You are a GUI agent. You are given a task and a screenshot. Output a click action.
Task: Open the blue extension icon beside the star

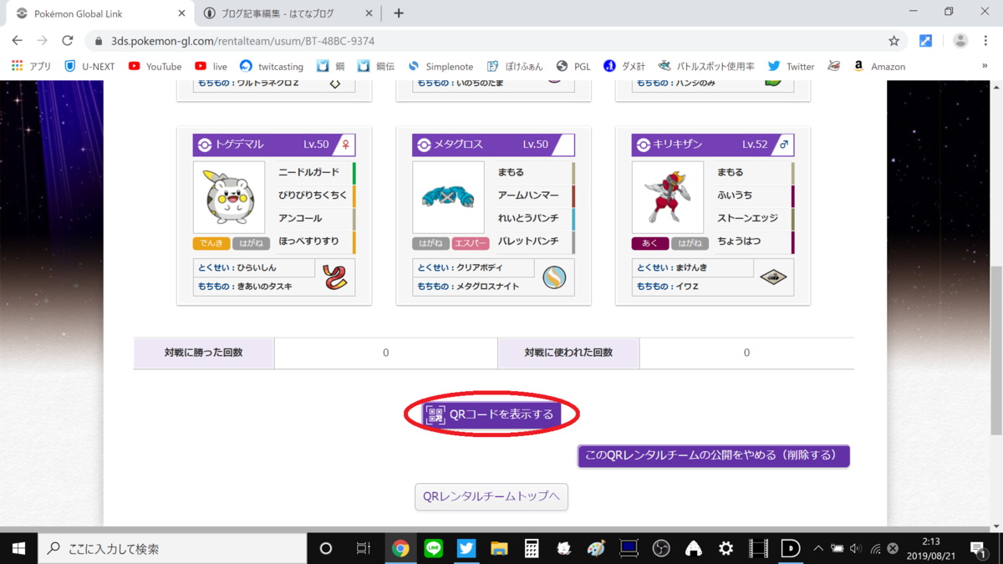click(925, 41)
